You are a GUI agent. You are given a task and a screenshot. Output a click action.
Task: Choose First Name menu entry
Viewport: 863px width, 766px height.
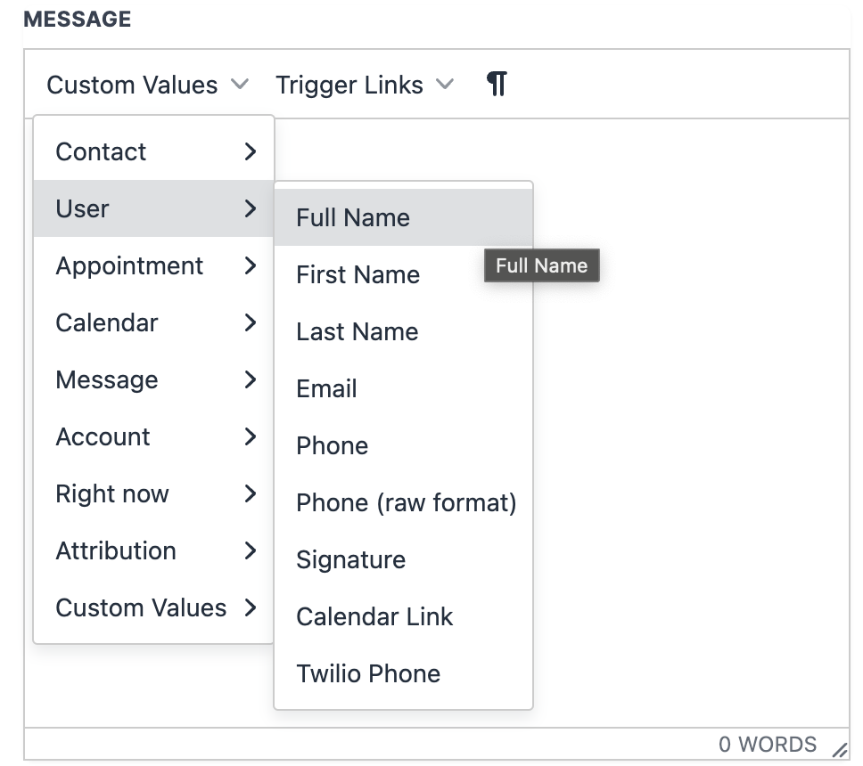click(404, 274)
